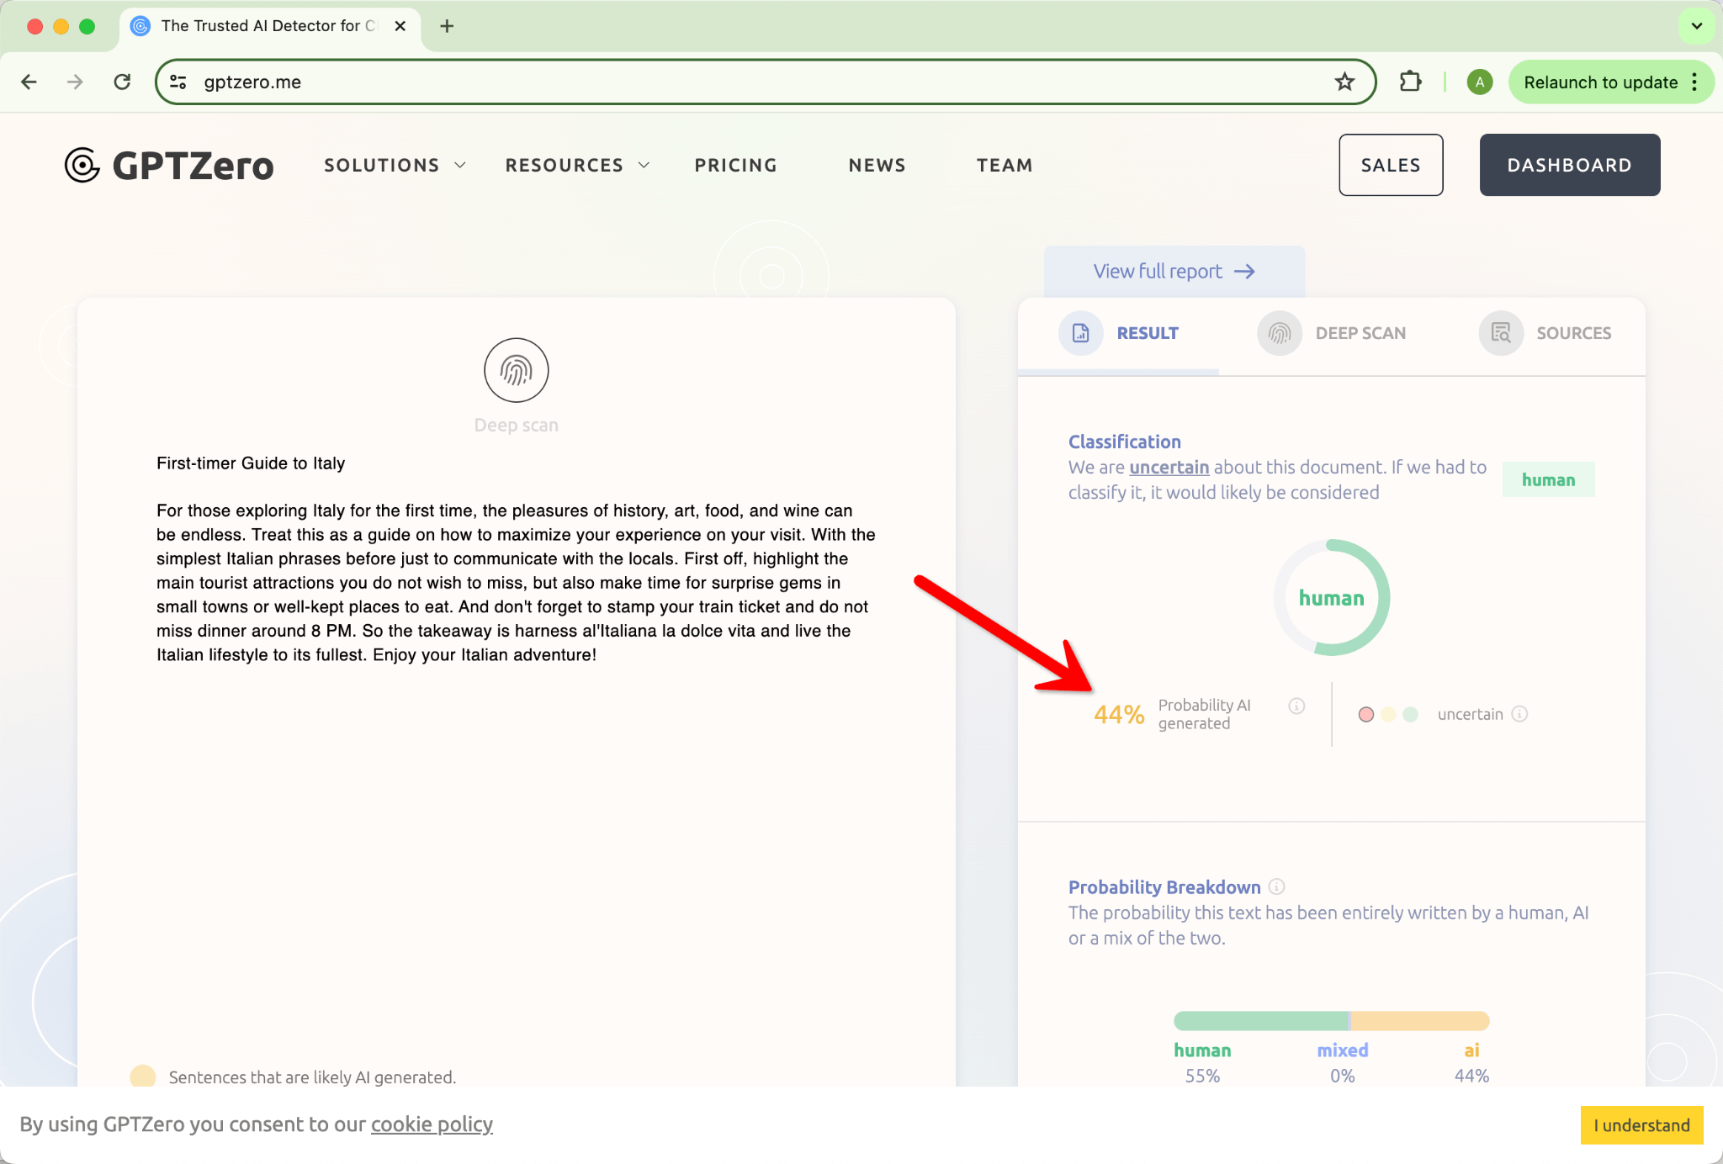1723x1164 pixels.
Task: Open the Chrome profile avatar A
Action: (1480, 82)
